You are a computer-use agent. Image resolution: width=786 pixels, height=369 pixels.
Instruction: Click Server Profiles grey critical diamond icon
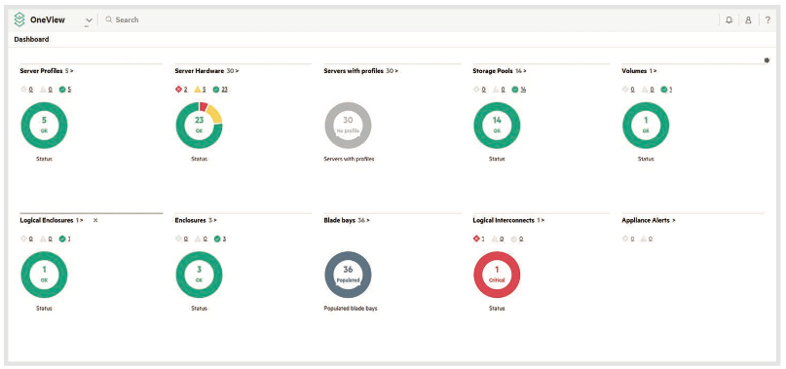pyautogui.click(x=23, y=90)
